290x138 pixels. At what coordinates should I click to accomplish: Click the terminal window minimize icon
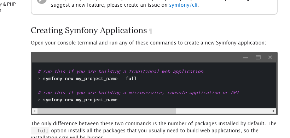click(245, 58)
